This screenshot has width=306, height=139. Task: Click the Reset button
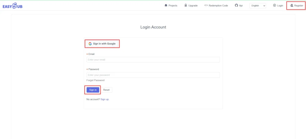point(106,90)
